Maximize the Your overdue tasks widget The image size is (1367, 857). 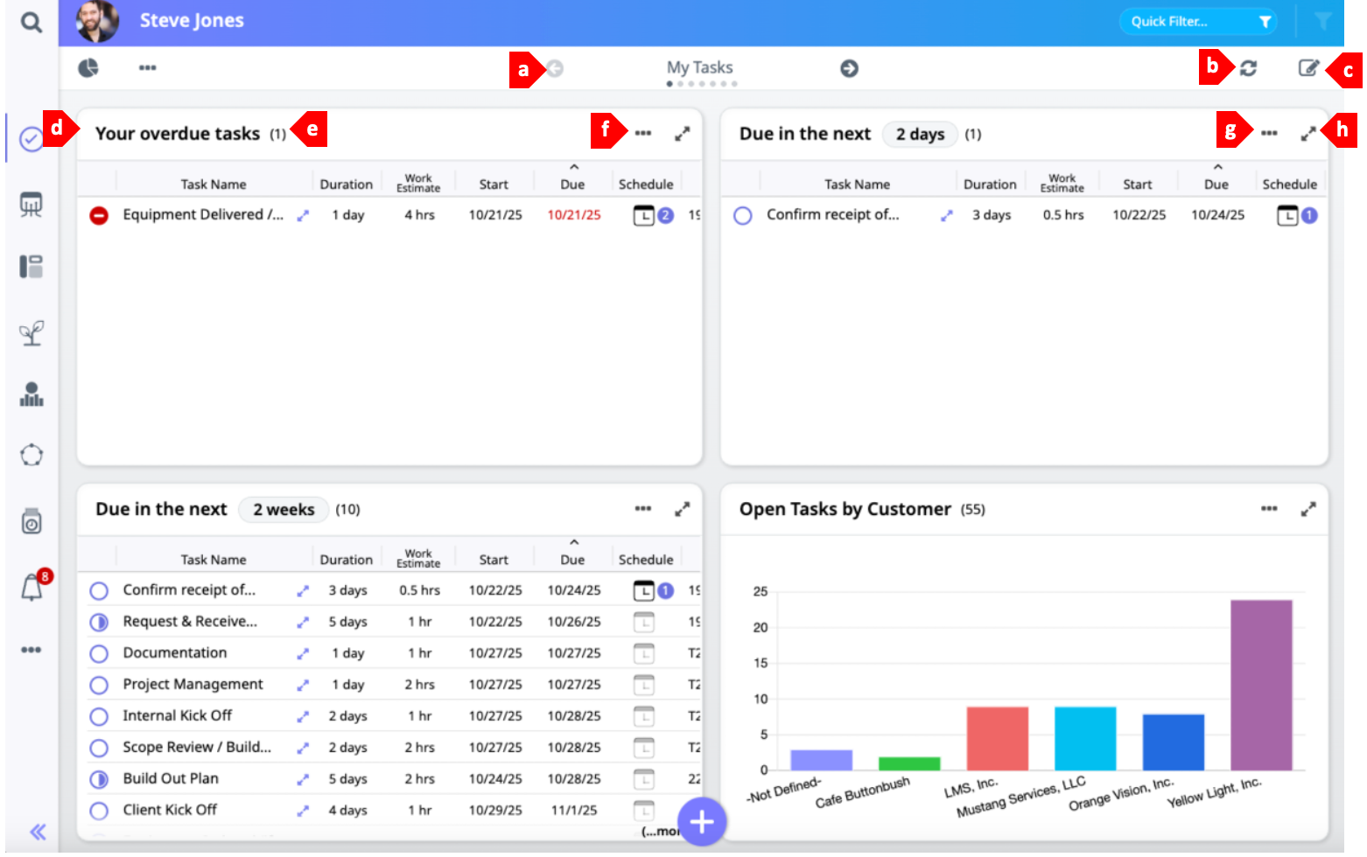point(683,134)
